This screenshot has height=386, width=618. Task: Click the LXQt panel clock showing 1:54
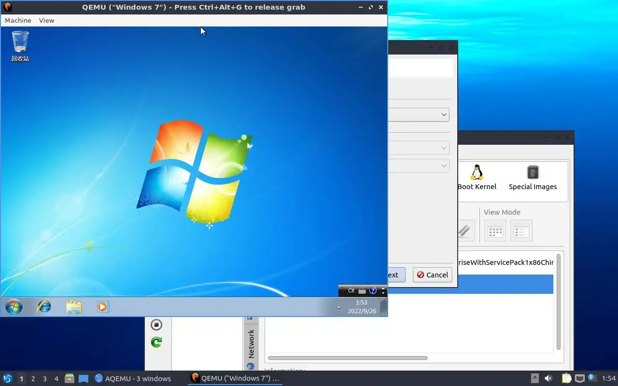(609, 379)
